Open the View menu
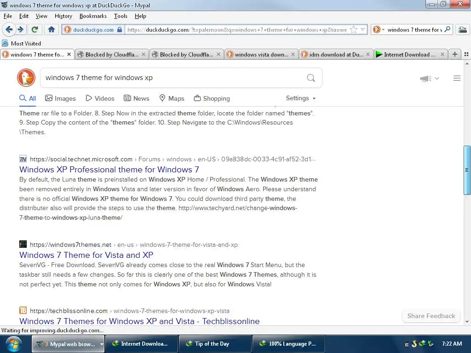 (x=41, y=16)
